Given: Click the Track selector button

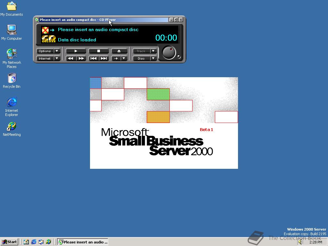Looking at the screenshot, I should pyautogui.click(x=141, y=51).
